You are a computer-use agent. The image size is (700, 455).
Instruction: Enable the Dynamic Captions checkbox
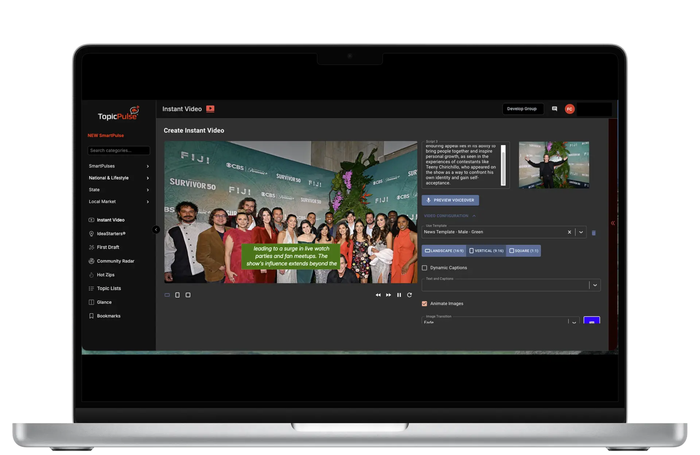point(424,268)
